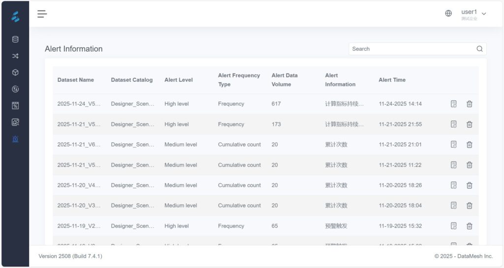Viewport: 504px width, 268px height.
Task: Click the Alert Time column header
Action: point(392,80)
